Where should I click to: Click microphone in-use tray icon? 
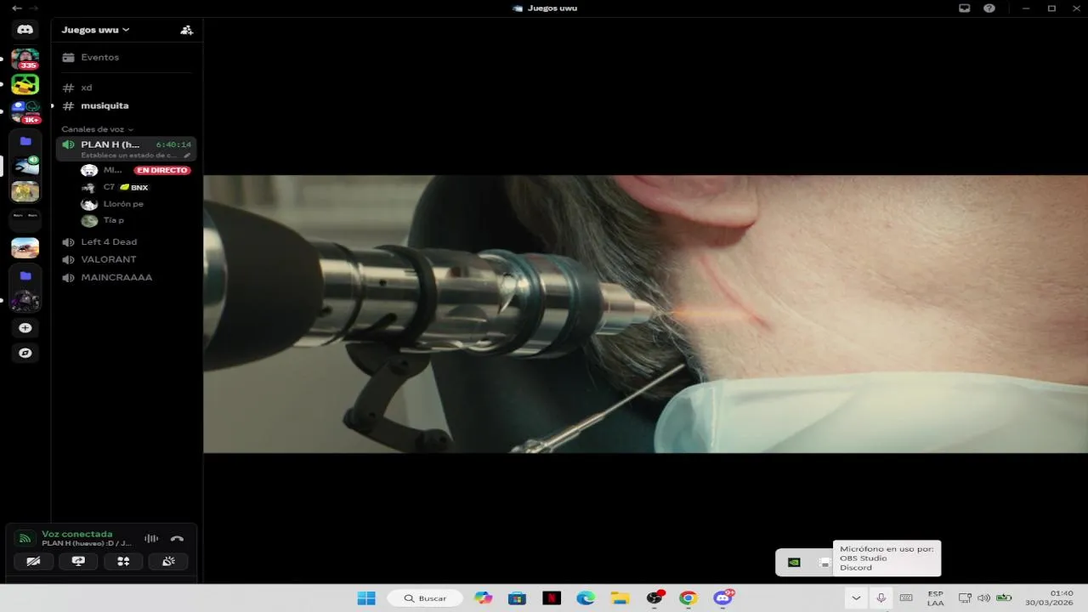click(x=881, y=598)
